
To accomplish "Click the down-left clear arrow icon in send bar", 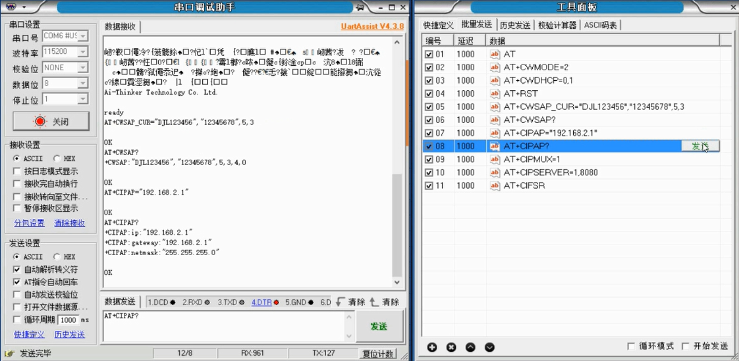I will pyautogui.click(x=340, y=302).
